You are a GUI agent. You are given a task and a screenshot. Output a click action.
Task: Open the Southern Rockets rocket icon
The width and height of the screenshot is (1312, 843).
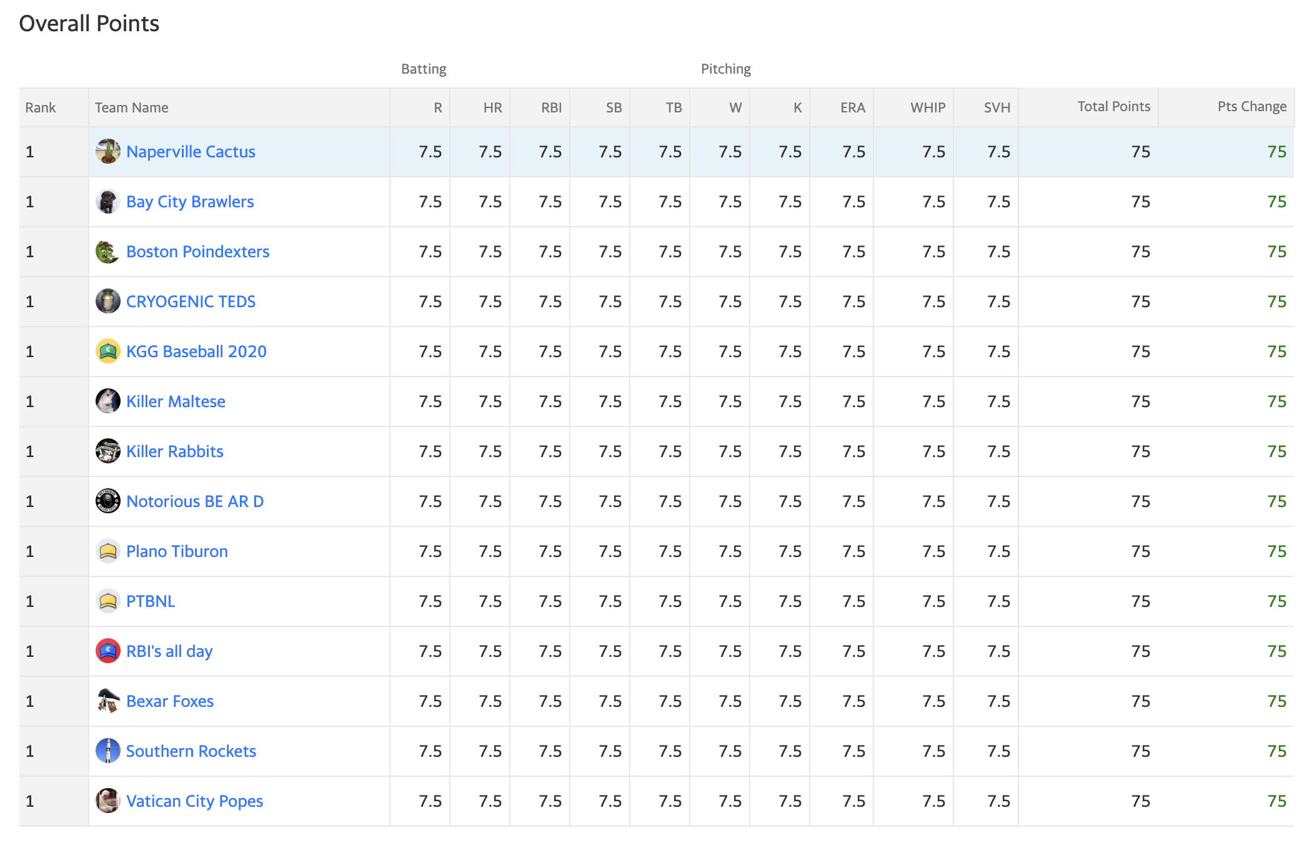[x=108, y=751]
